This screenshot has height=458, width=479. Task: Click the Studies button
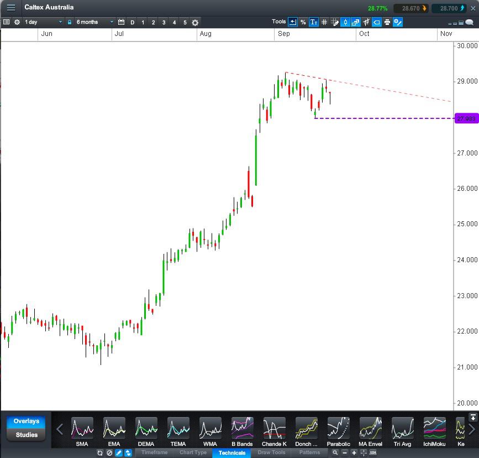(27, 435)
